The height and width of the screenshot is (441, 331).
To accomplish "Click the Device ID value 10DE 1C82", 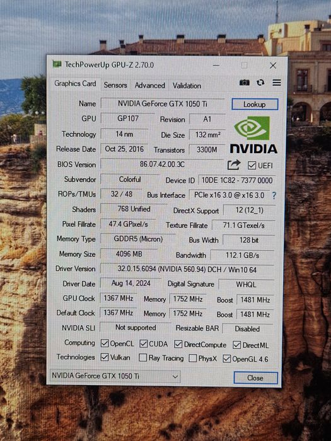I will tap(237, 180).
